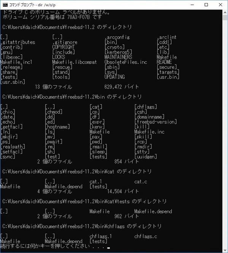
Task: Select the Makefile.inc1 entry
Action: click(x=16, y=62)
